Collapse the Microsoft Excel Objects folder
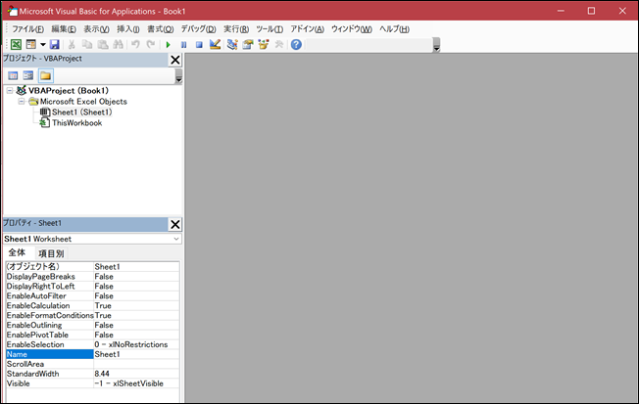This screenshot has width=639, height=404. [x=22, y=102]
